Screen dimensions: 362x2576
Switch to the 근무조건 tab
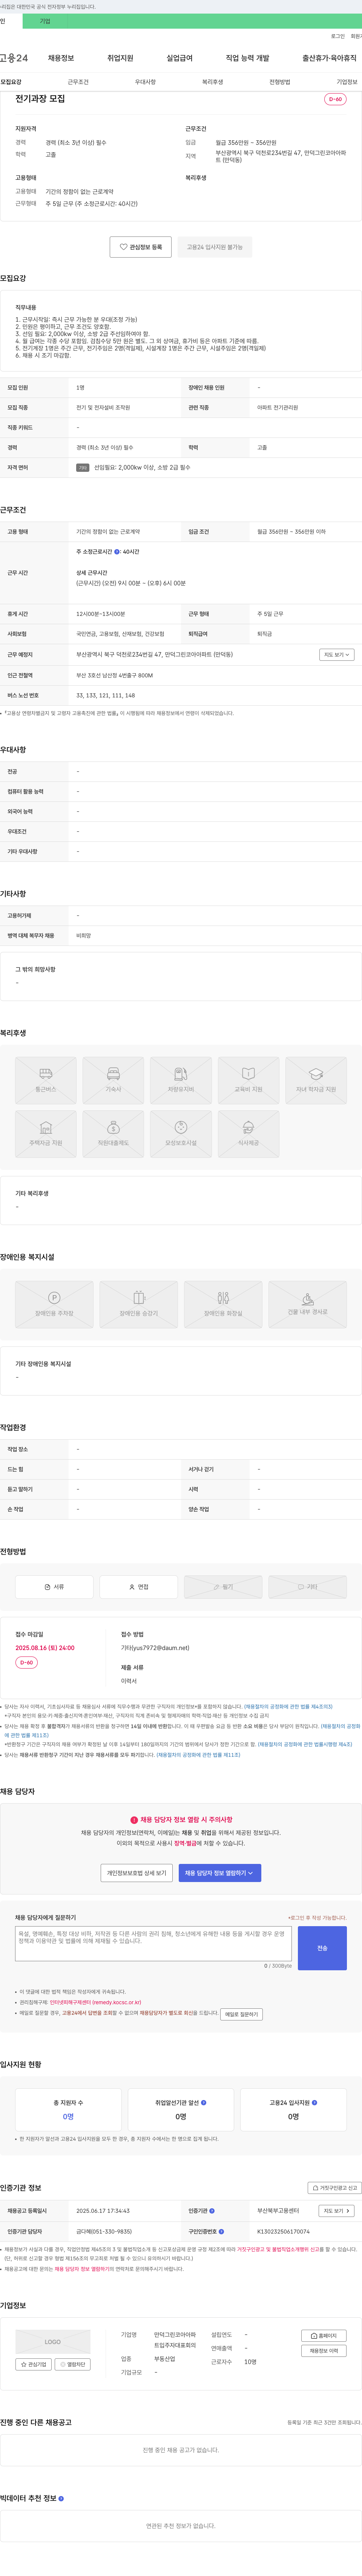coord(78,82)
